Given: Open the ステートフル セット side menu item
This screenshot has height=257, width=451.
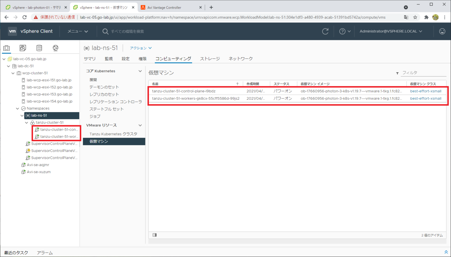Looking at the screenshot, I should 106,109.
